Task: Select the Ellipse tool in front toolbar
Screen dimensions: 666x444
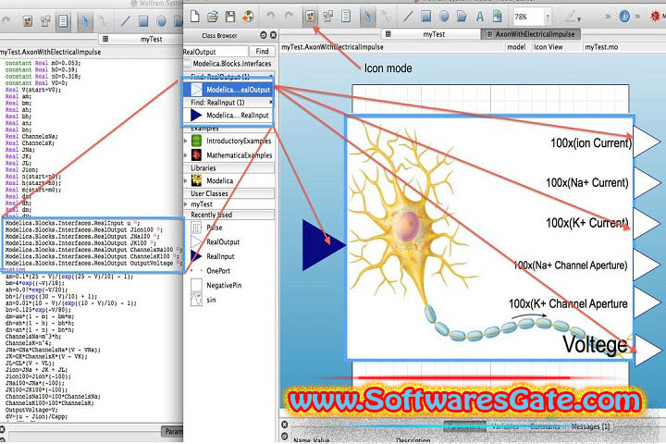Action: 444,17
